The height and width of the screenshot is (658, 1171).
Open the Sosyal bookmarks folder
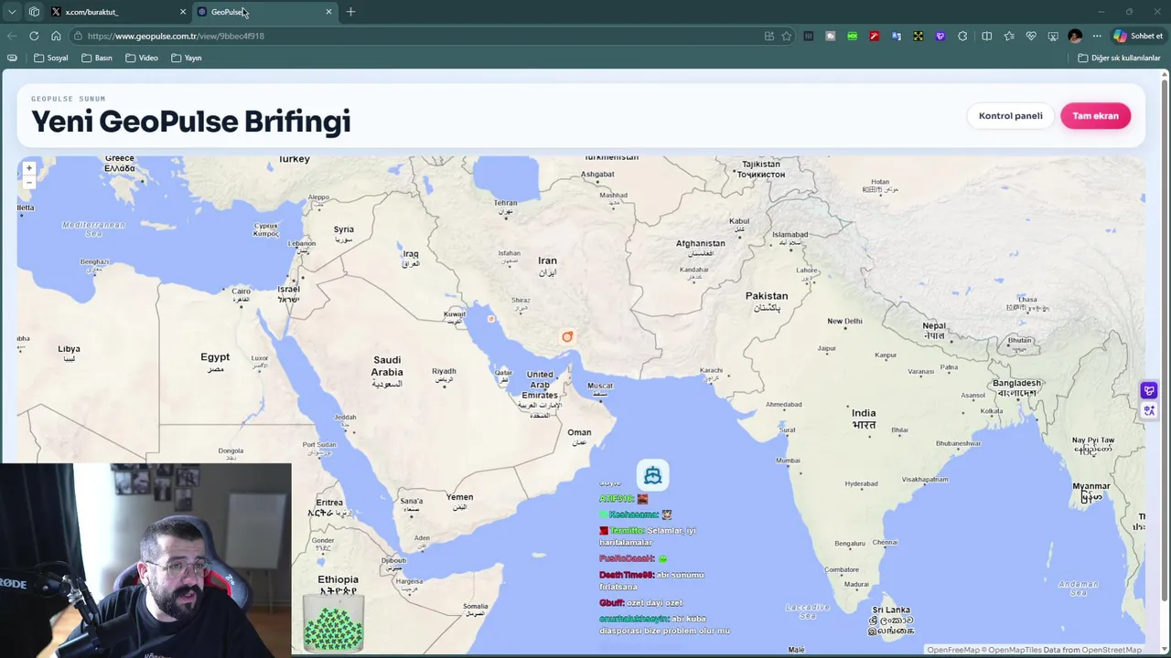coord(51,58)
